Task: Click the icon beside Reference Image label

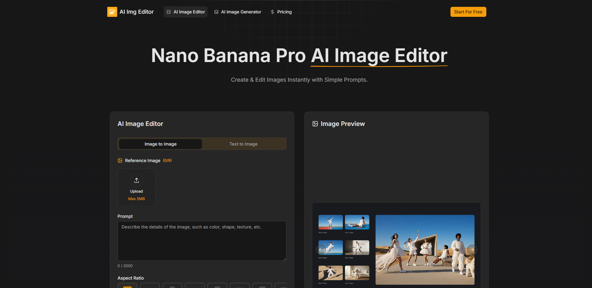Action: click(x=120, y=161)
